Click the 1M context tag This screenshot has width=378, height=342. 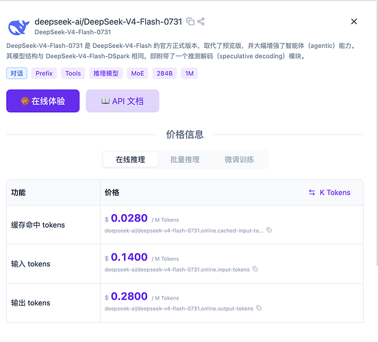coord(190,73)
